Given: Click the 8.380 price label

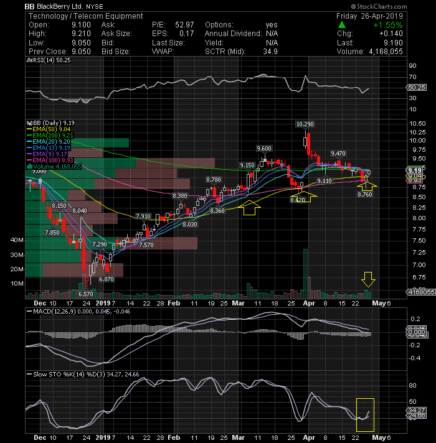Looking at the screenshot, I should (x=180, y=195).
